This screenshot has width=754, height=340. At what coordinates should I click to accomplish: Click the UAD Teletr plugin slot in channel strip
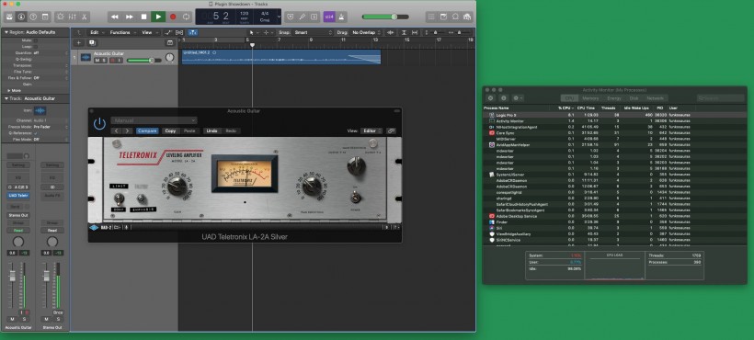coord(17,196)
